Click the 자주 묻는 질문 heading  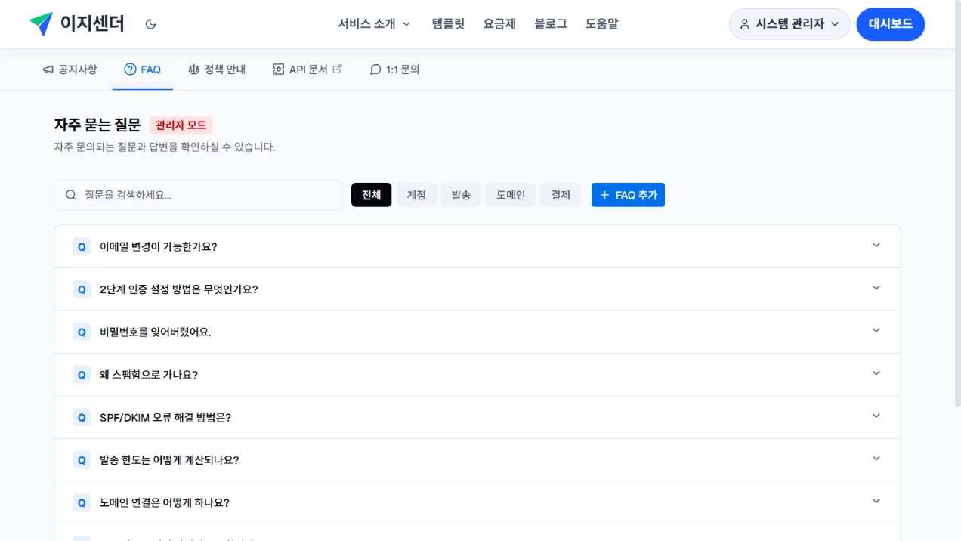[97, 125]
